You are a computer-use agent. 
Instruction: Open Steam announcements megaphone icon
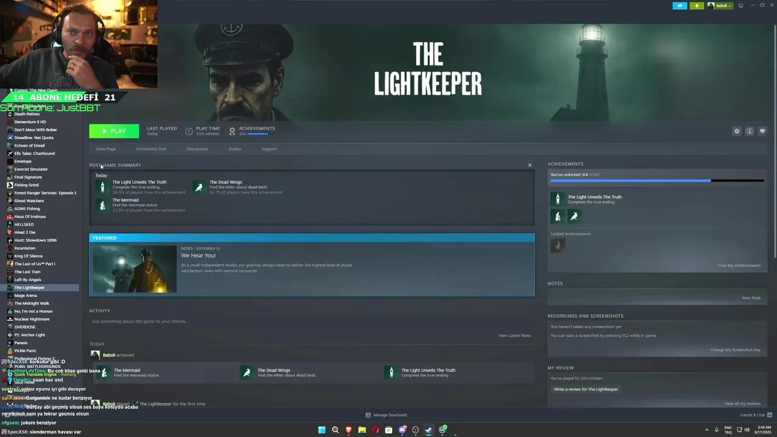point(679,5)
